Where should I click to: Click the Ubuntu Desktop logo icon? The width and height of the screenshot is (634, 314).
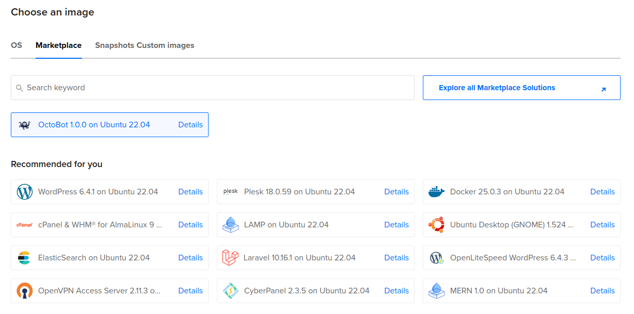(436, 225)
